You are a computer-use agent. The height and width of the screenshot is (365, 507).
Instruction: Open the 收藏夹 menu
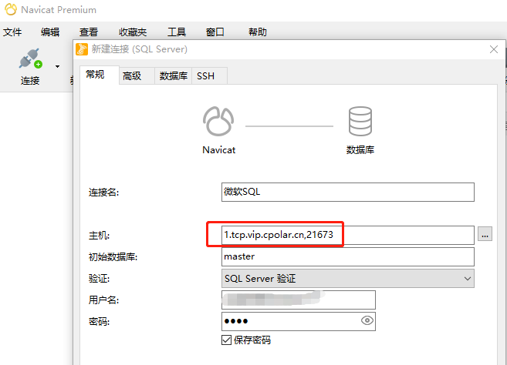tap(133, 32)
